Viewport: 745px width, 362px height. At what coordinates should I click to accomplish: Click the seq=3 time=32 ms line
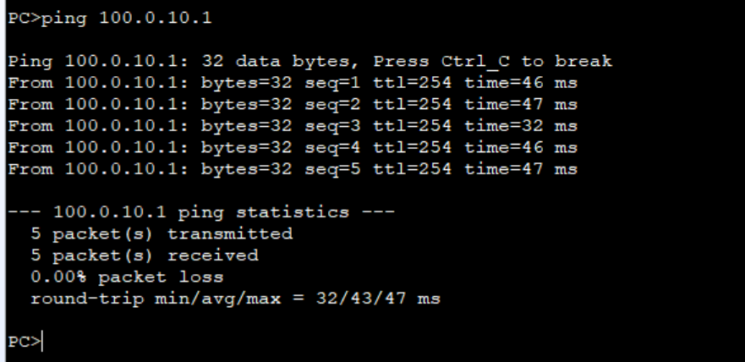click(293, 126)
